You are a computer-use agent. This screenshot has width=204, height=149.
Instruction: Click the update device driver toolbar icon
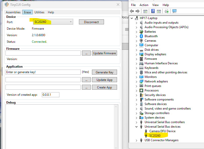tap(166, 11)
